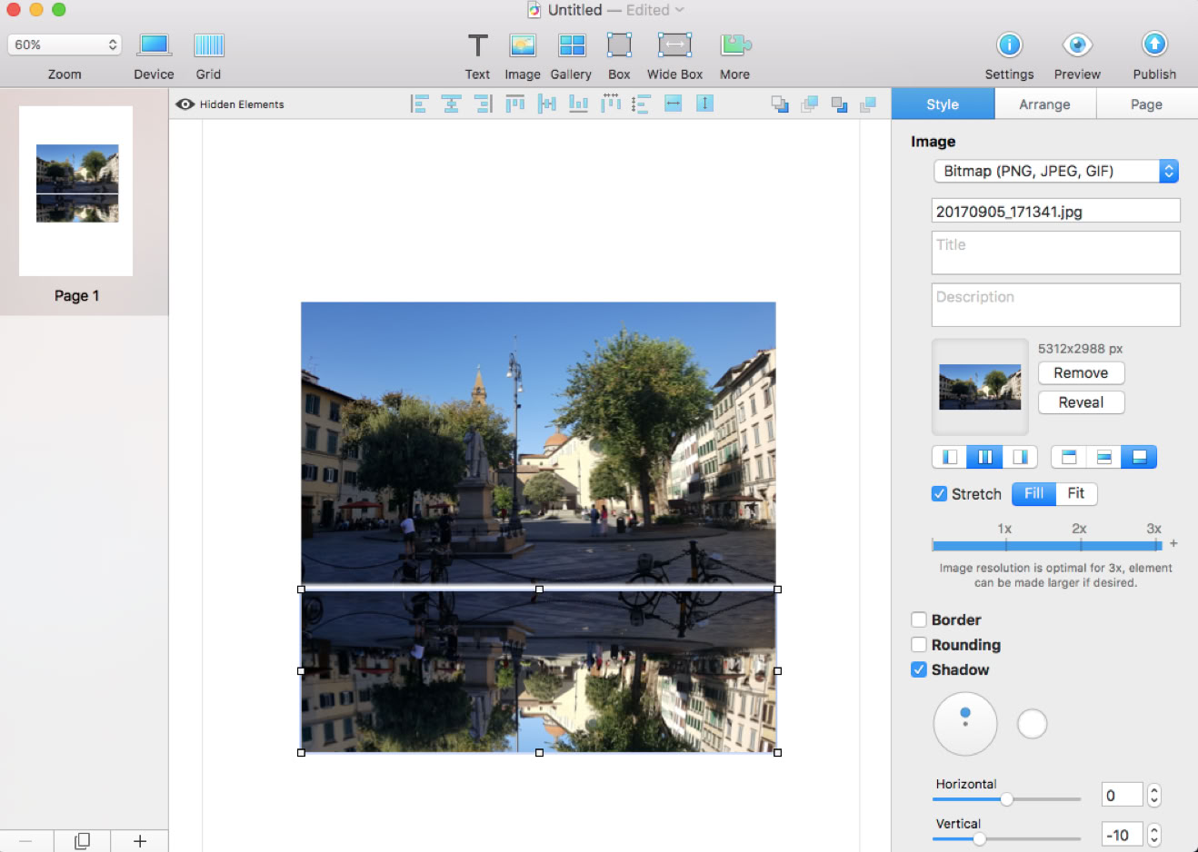Uncheck the Stretch checkbox

pos(940,494)
